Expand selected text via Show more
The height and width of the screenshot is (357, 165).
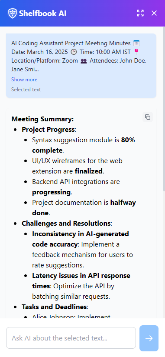coord(24,80)
